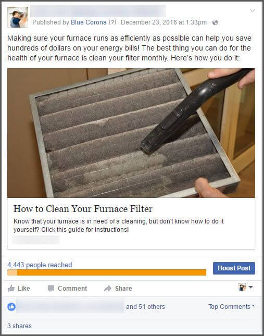Expand the post-as identity selector arrow

(251, 287)
